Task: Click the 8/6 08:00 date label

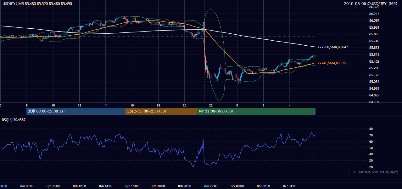Action: coord(27,186)
